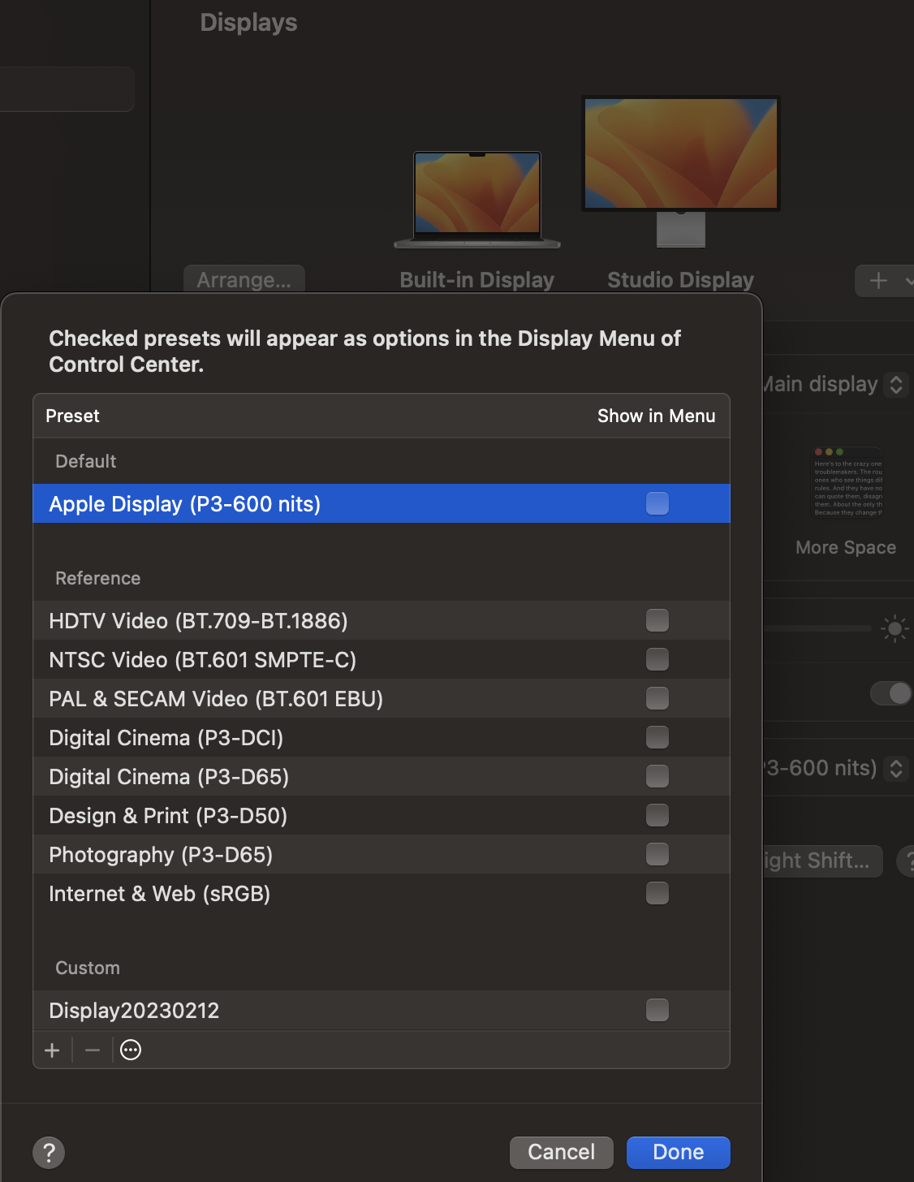The height and width of the screenshot is (1182, 914).
Task: Select the More Space resolution thumbnail
Action: [848, 482]
